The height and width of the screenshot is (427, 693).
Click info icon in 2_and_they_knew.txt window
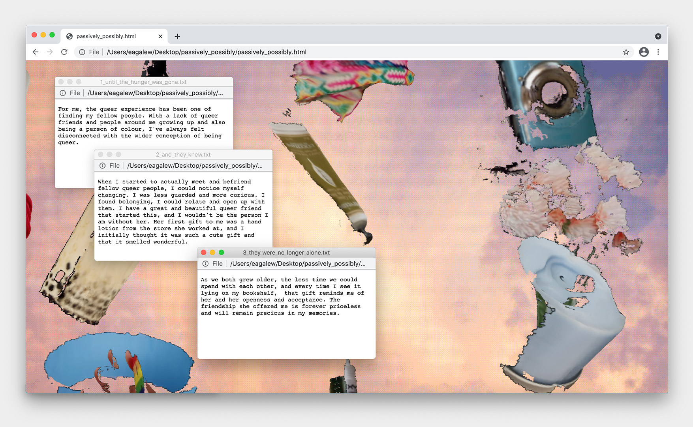(x=103, y=166)
